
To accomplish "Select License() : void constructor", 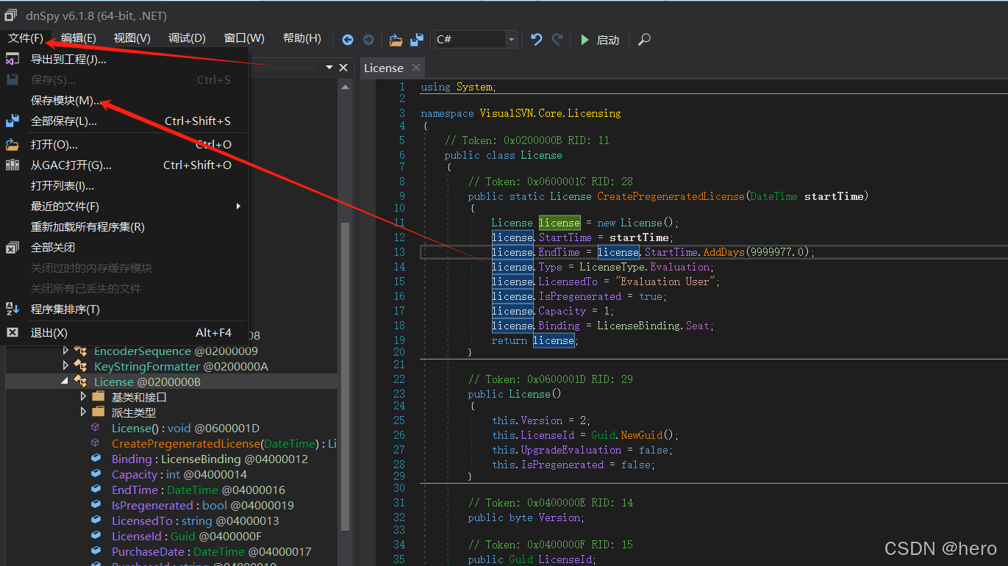I will click(185, 429).
